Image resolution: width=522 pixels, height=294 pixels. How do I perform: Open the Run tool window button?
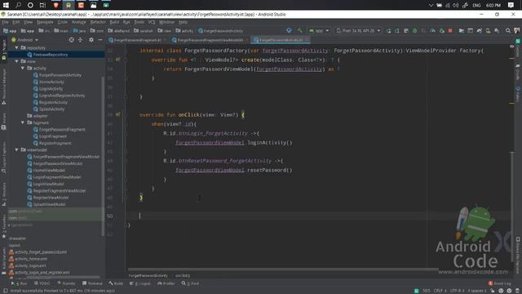coord(19,283)
